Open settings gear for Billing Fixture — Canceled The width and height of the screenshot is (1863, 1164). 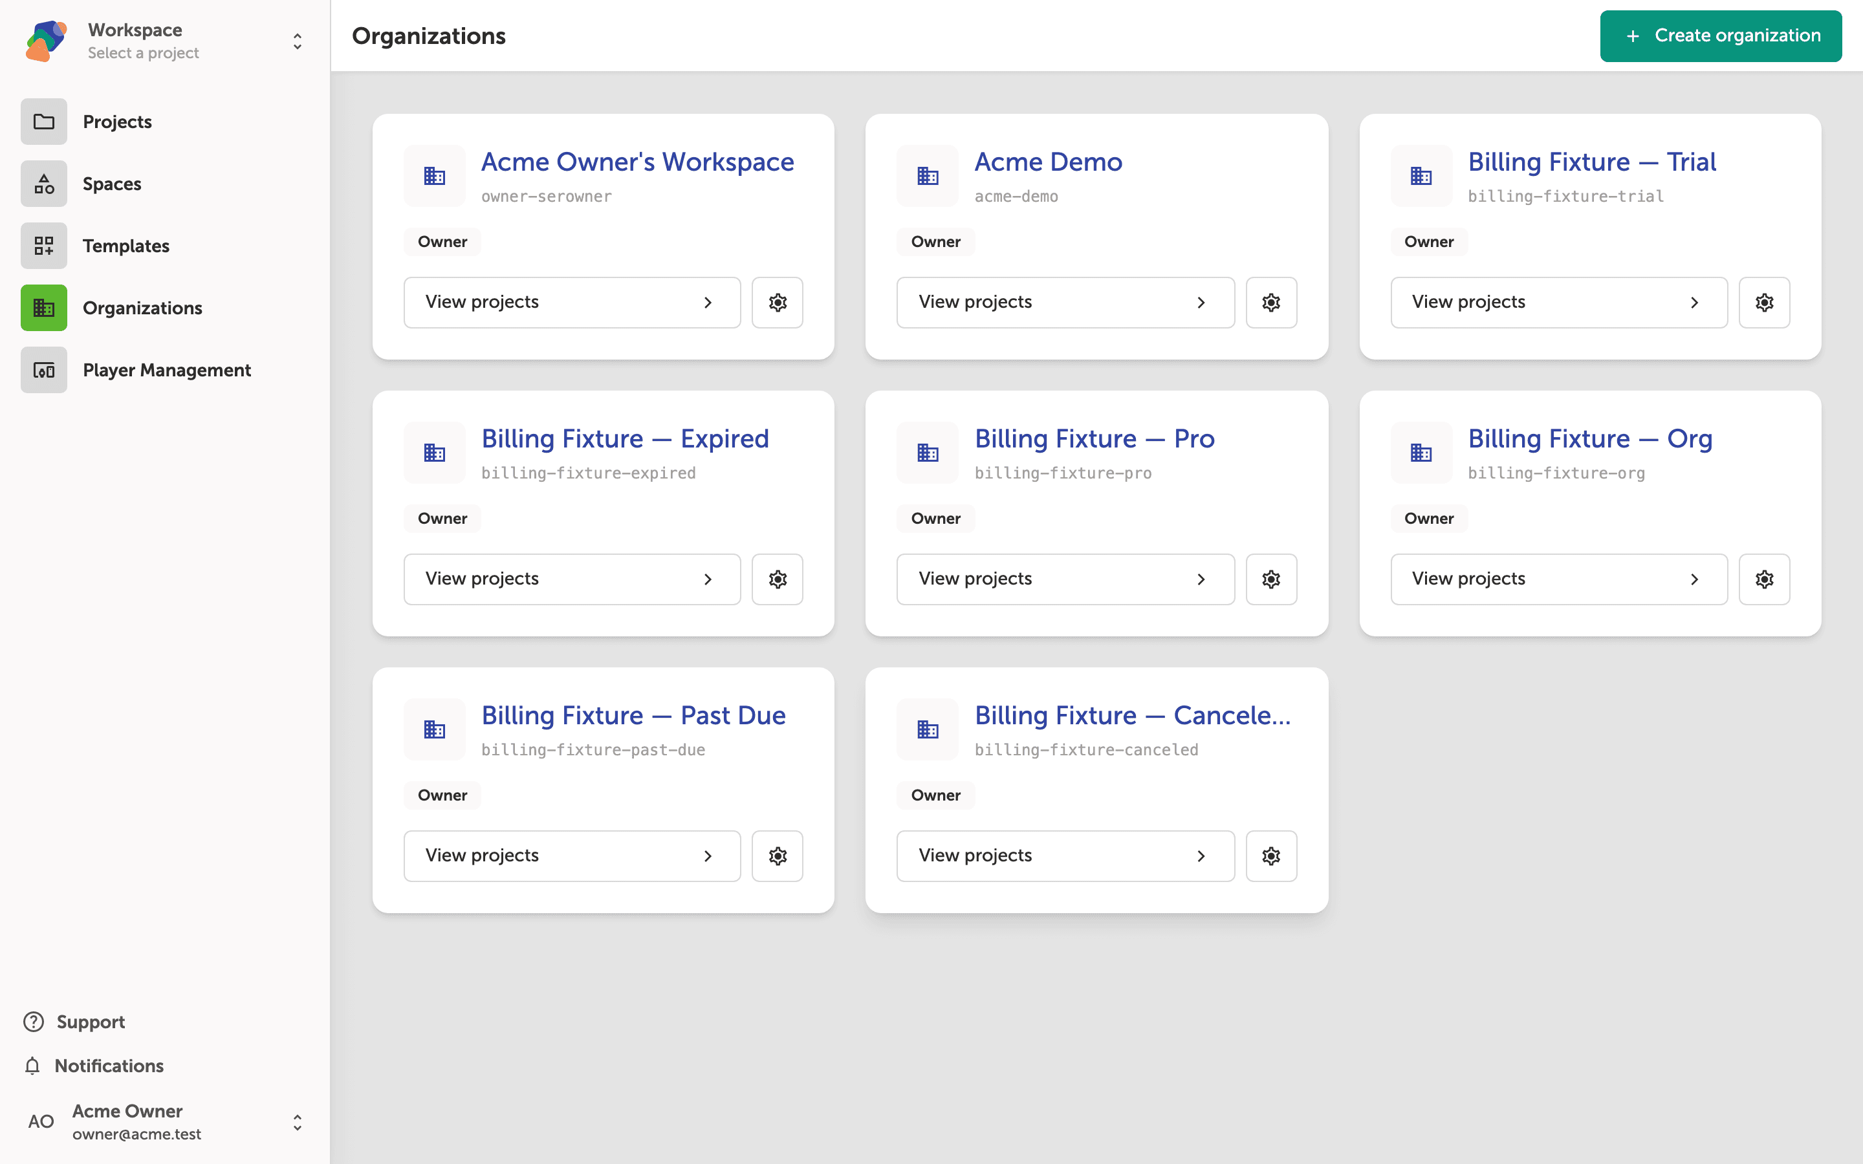coord(1271,856)
